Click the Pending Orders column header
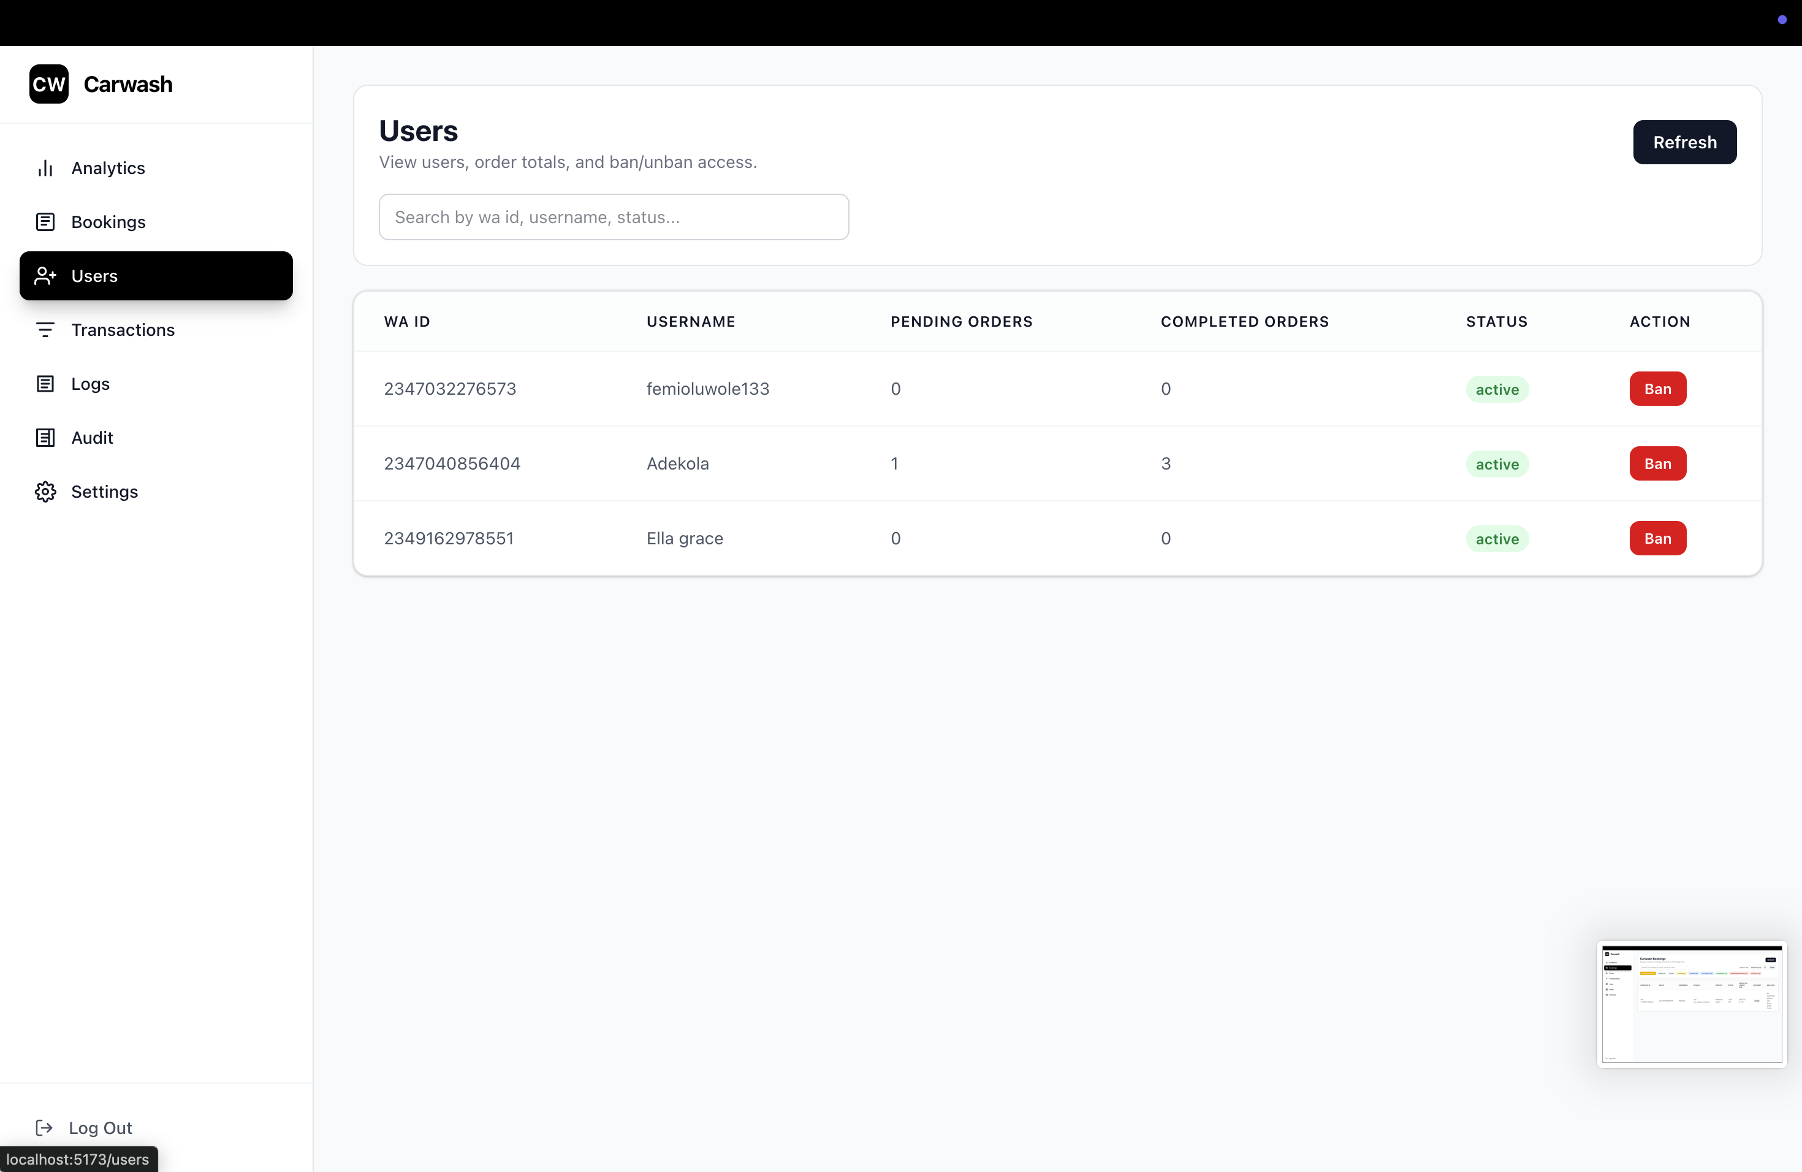The height and width of the screenshot is (1172, 1802). click(961, 322)
